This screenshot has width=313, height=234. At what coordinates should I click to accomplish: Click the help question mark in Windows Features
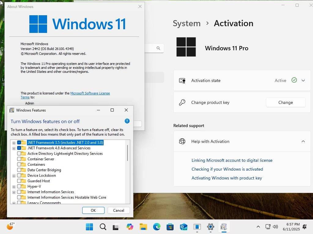[127, 121]
